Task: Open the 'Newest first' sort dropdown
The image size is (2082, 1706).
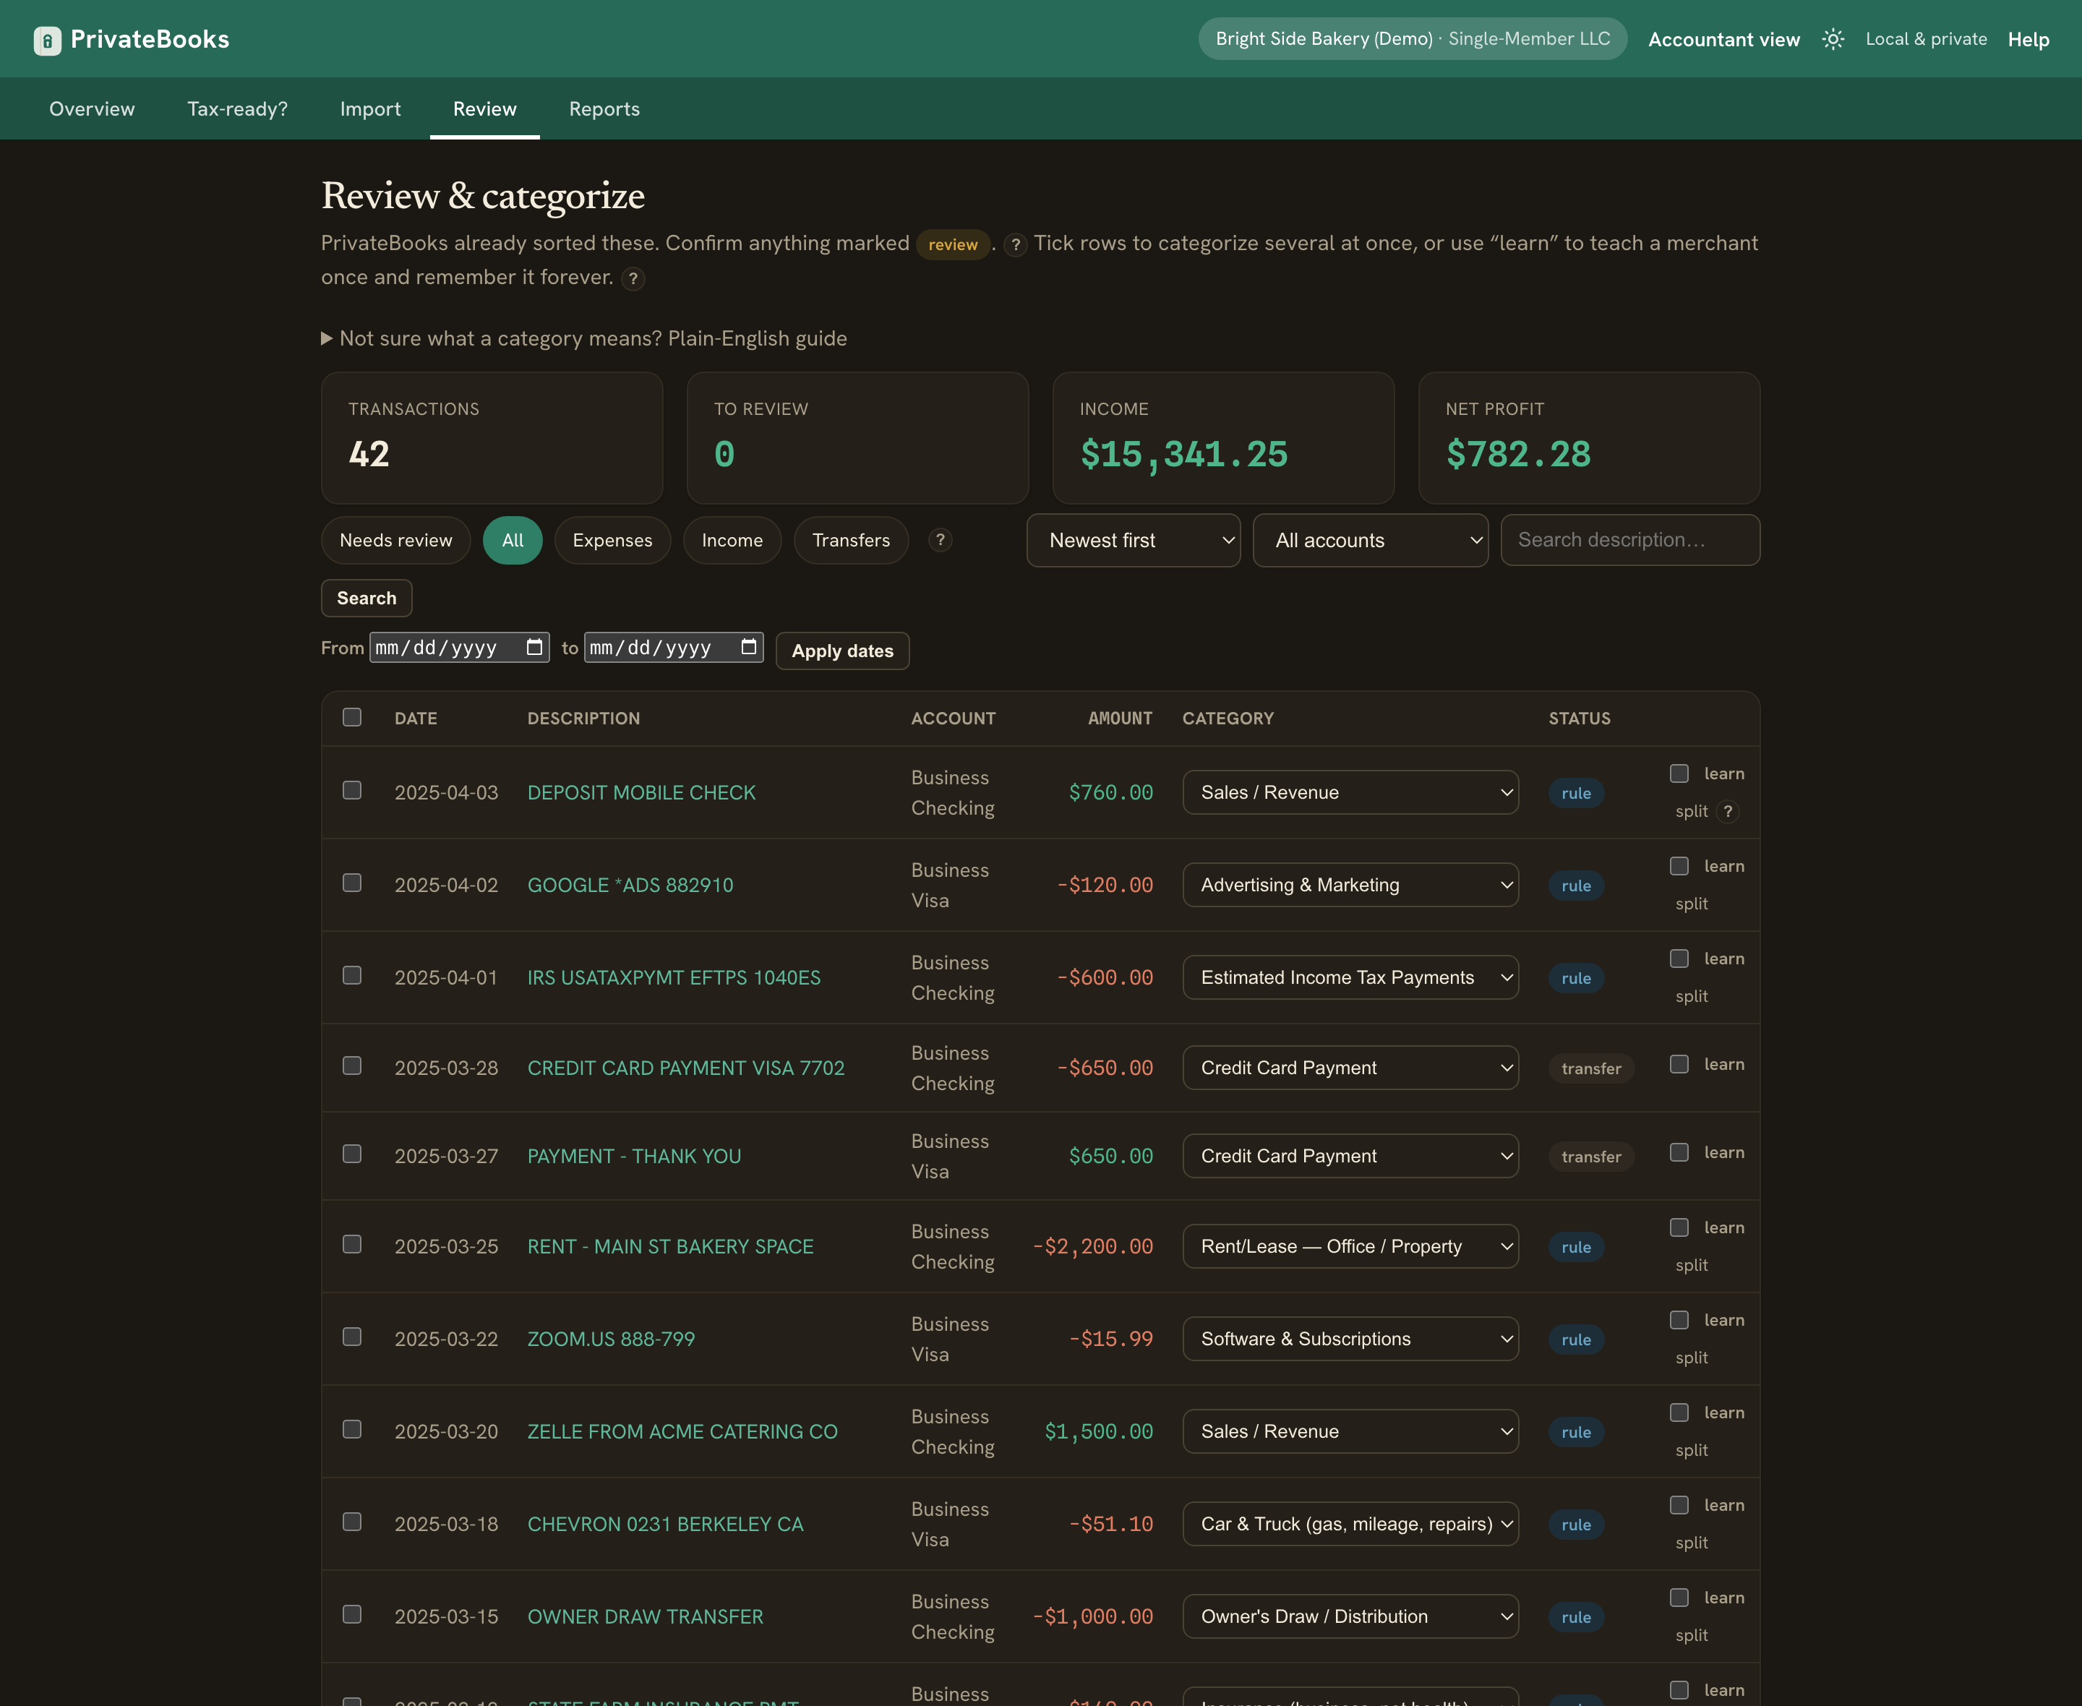Action: click(x=1134, y=541)
